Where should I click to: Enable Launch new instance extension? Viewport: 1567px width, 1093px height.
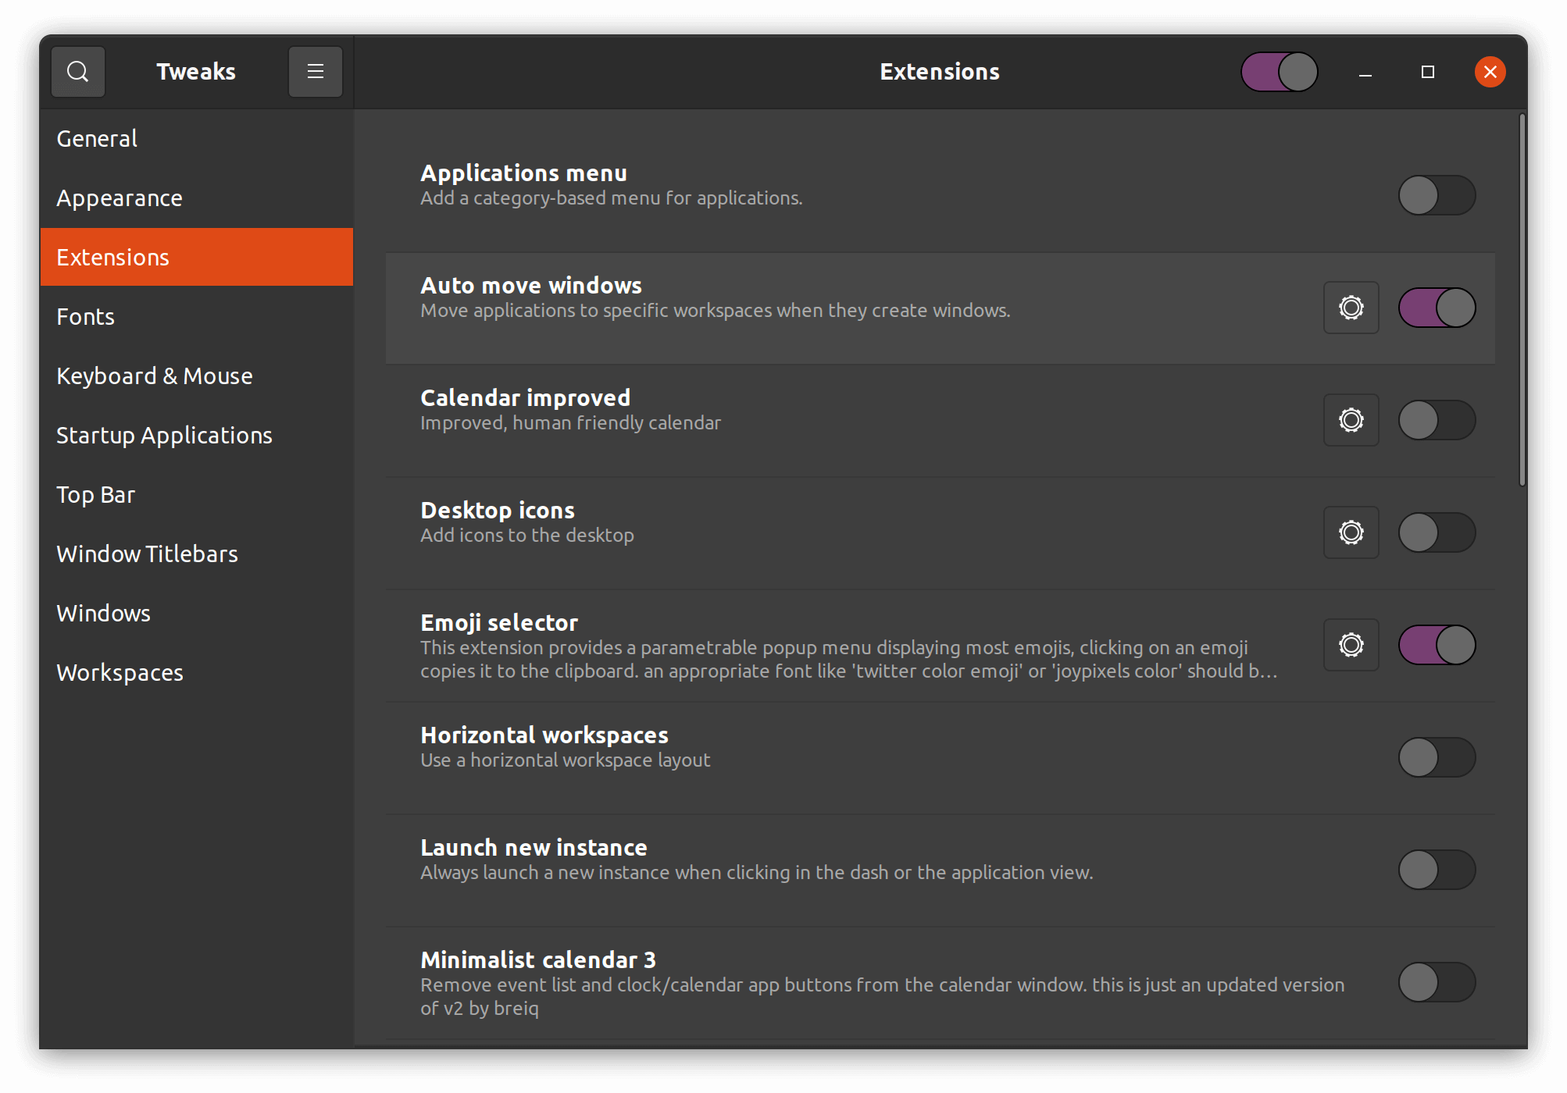1436,870
